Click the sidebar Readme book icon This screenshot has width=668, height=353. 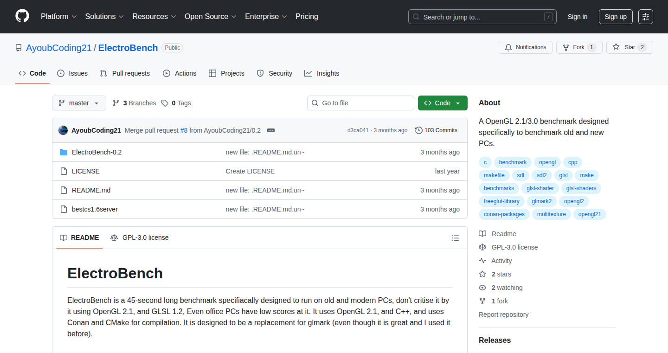[x=482, y=234]
